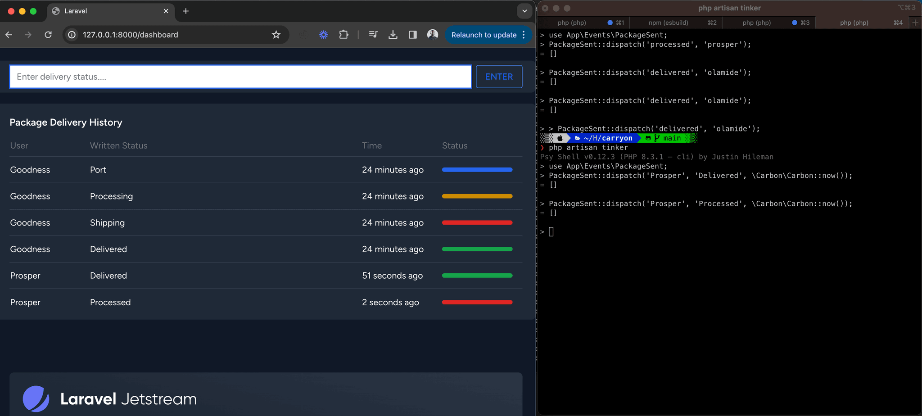The height and width of the screenshot is (416, 922).
Task: Click the Laravel Jetstream footer logo
Action: point(36,398)
